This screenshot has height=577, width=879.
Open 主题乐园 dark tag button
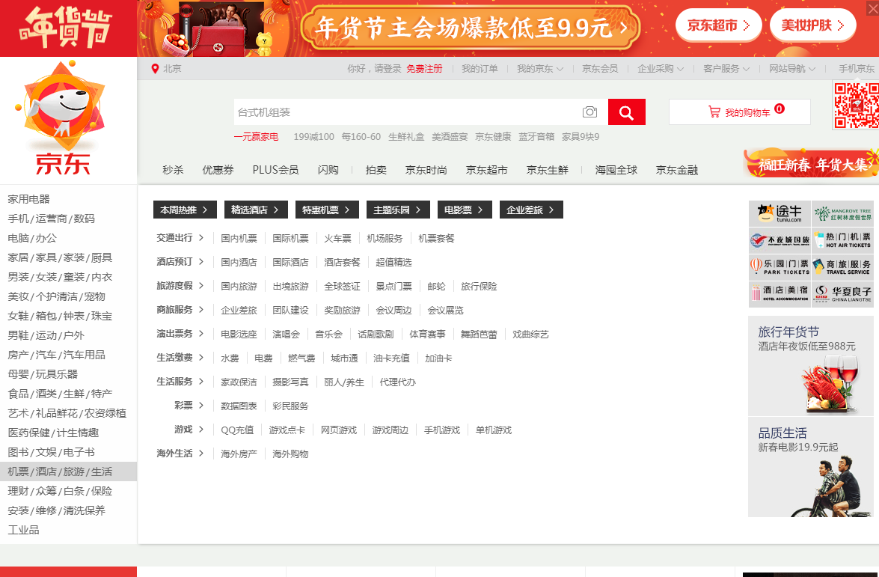398,210
